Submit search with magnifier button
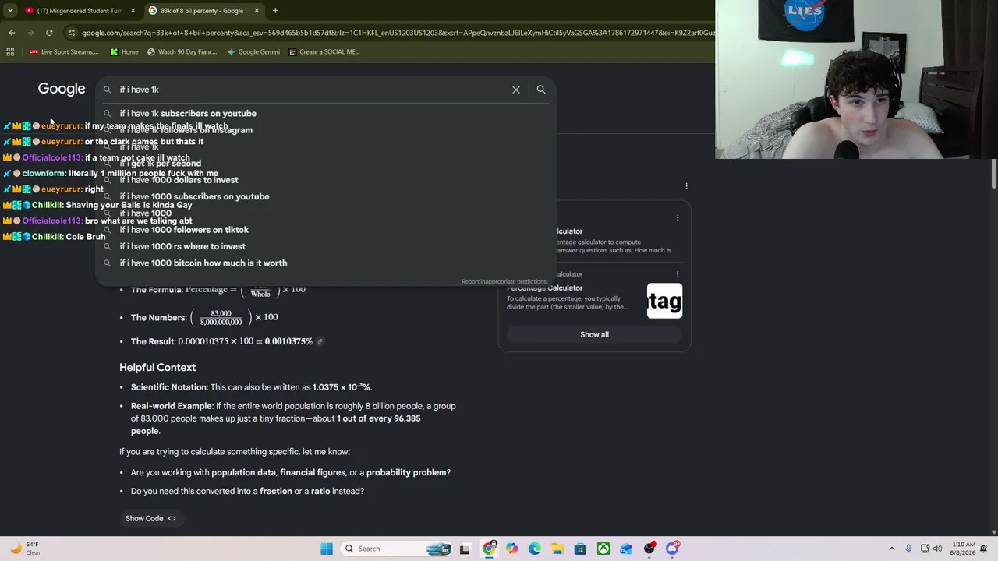The width and height of the screenshot is (998, 561). pos(541,90)
